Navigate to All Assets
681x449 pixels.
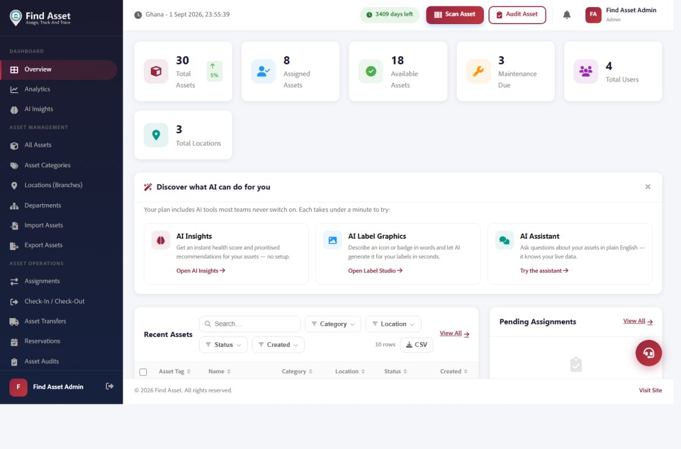coord(59,146)
